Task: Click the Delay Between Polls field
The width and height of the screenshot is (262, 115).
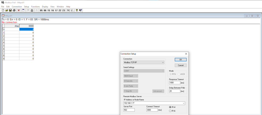Action: click(174, 91)
